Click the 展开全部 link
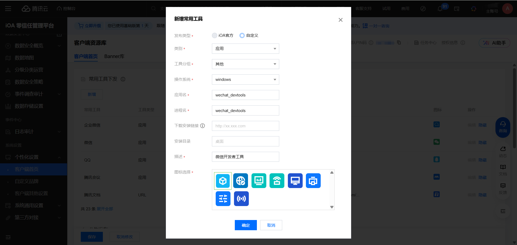The image size is (517, 245). coord(105,209)
